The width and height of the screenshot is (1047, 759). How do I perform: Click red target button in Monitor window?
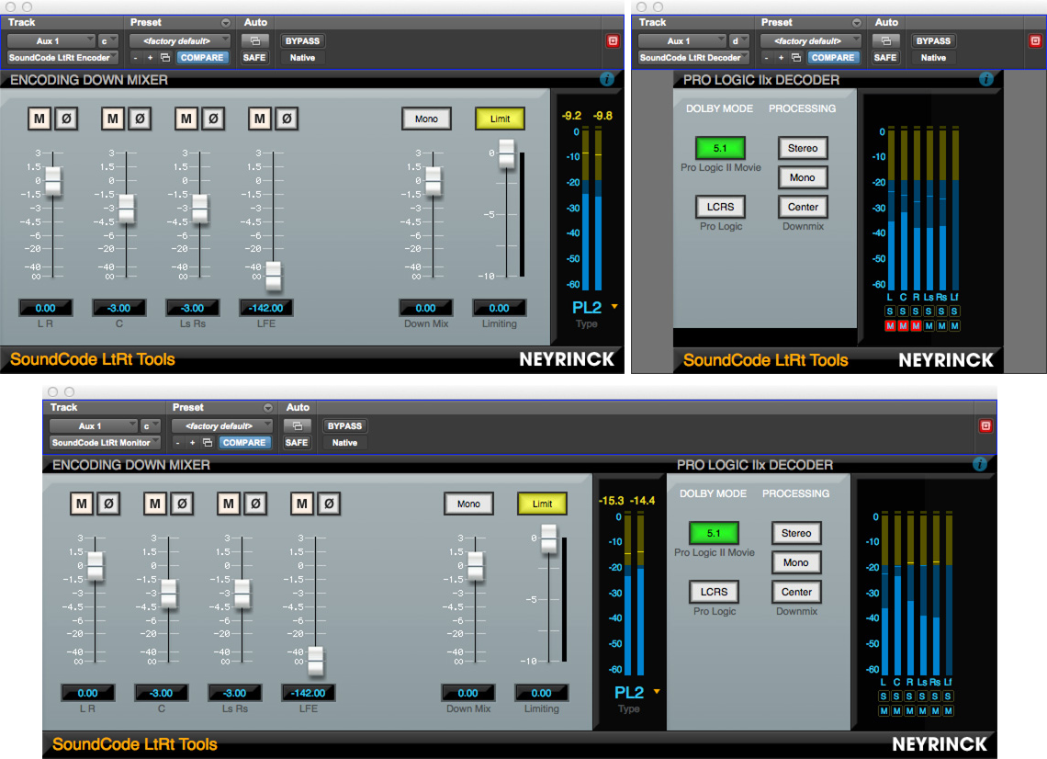(985, 425)
